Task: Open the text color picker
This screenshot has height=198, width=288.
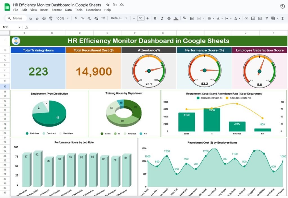Action: [176, 18]
